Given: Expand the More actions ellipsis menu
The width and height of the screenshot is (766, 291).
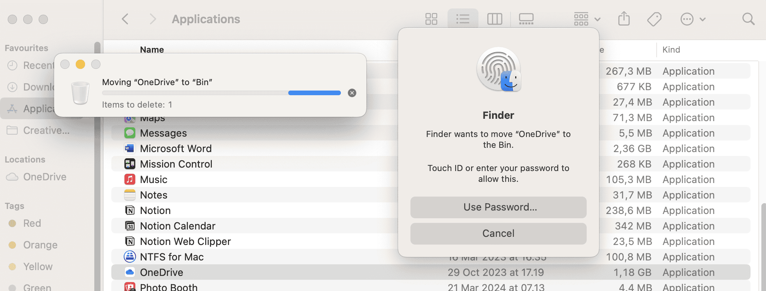Looking at the screenshot, I should point(693,19).
